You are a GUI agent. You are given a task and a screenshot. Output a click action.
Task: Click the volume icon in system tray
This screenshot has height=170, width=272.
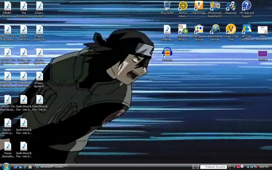[x=256, y=167]
